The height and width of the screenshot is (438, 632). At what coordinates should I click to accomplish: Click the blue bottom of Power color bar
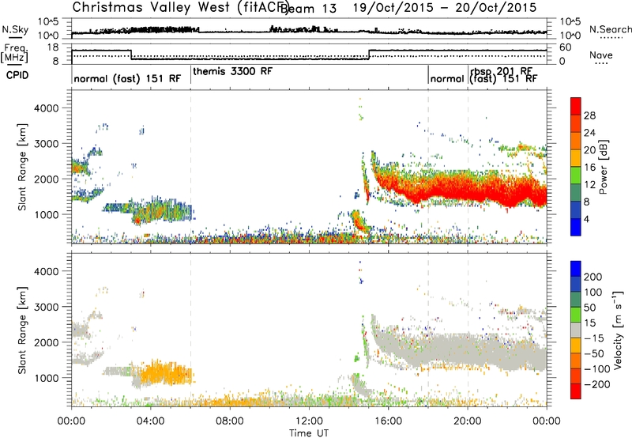(x=576, y=227)
